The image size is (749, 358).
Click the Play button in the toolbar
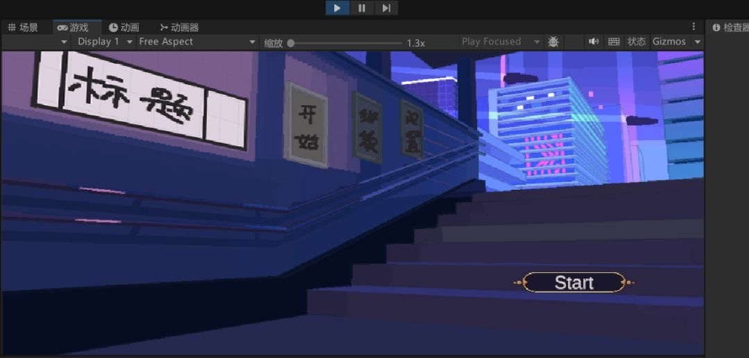(x=338, y=8)
